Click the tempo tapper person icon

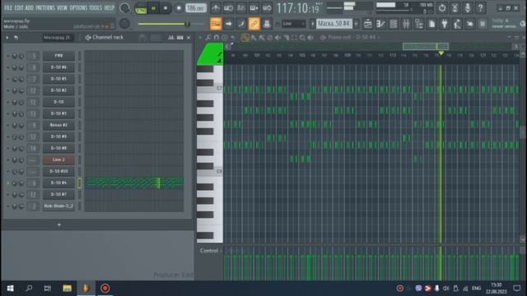point(457,24)
